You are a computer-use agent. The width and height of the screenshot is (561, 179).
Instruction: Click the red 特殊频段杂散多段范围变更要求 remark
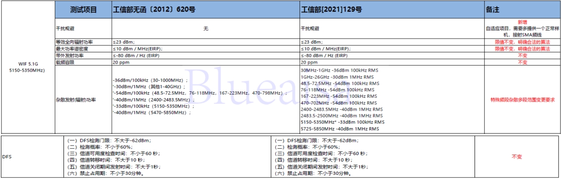point(522,100)
